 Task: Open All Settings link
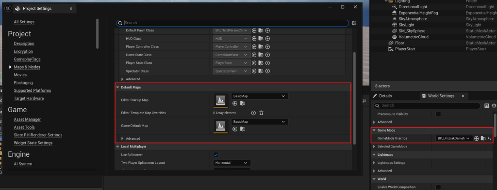[x=24, y=22]
